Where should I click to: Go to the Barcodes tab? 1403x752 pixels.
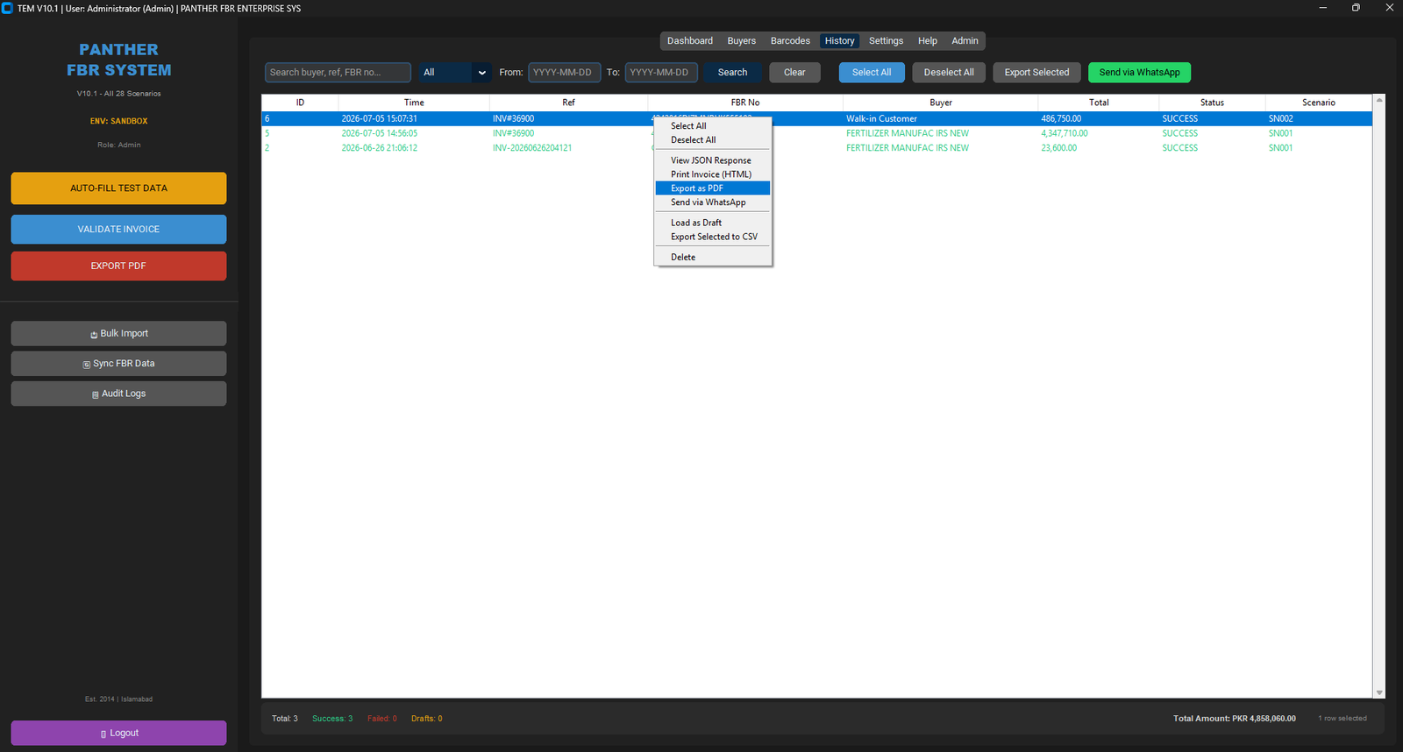(790, 41)
